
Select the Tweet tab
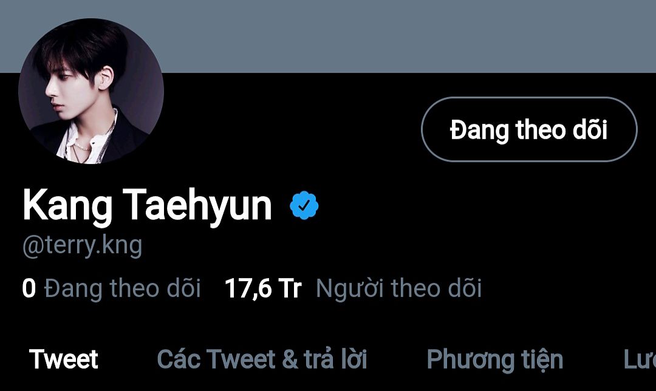(64, 359)
